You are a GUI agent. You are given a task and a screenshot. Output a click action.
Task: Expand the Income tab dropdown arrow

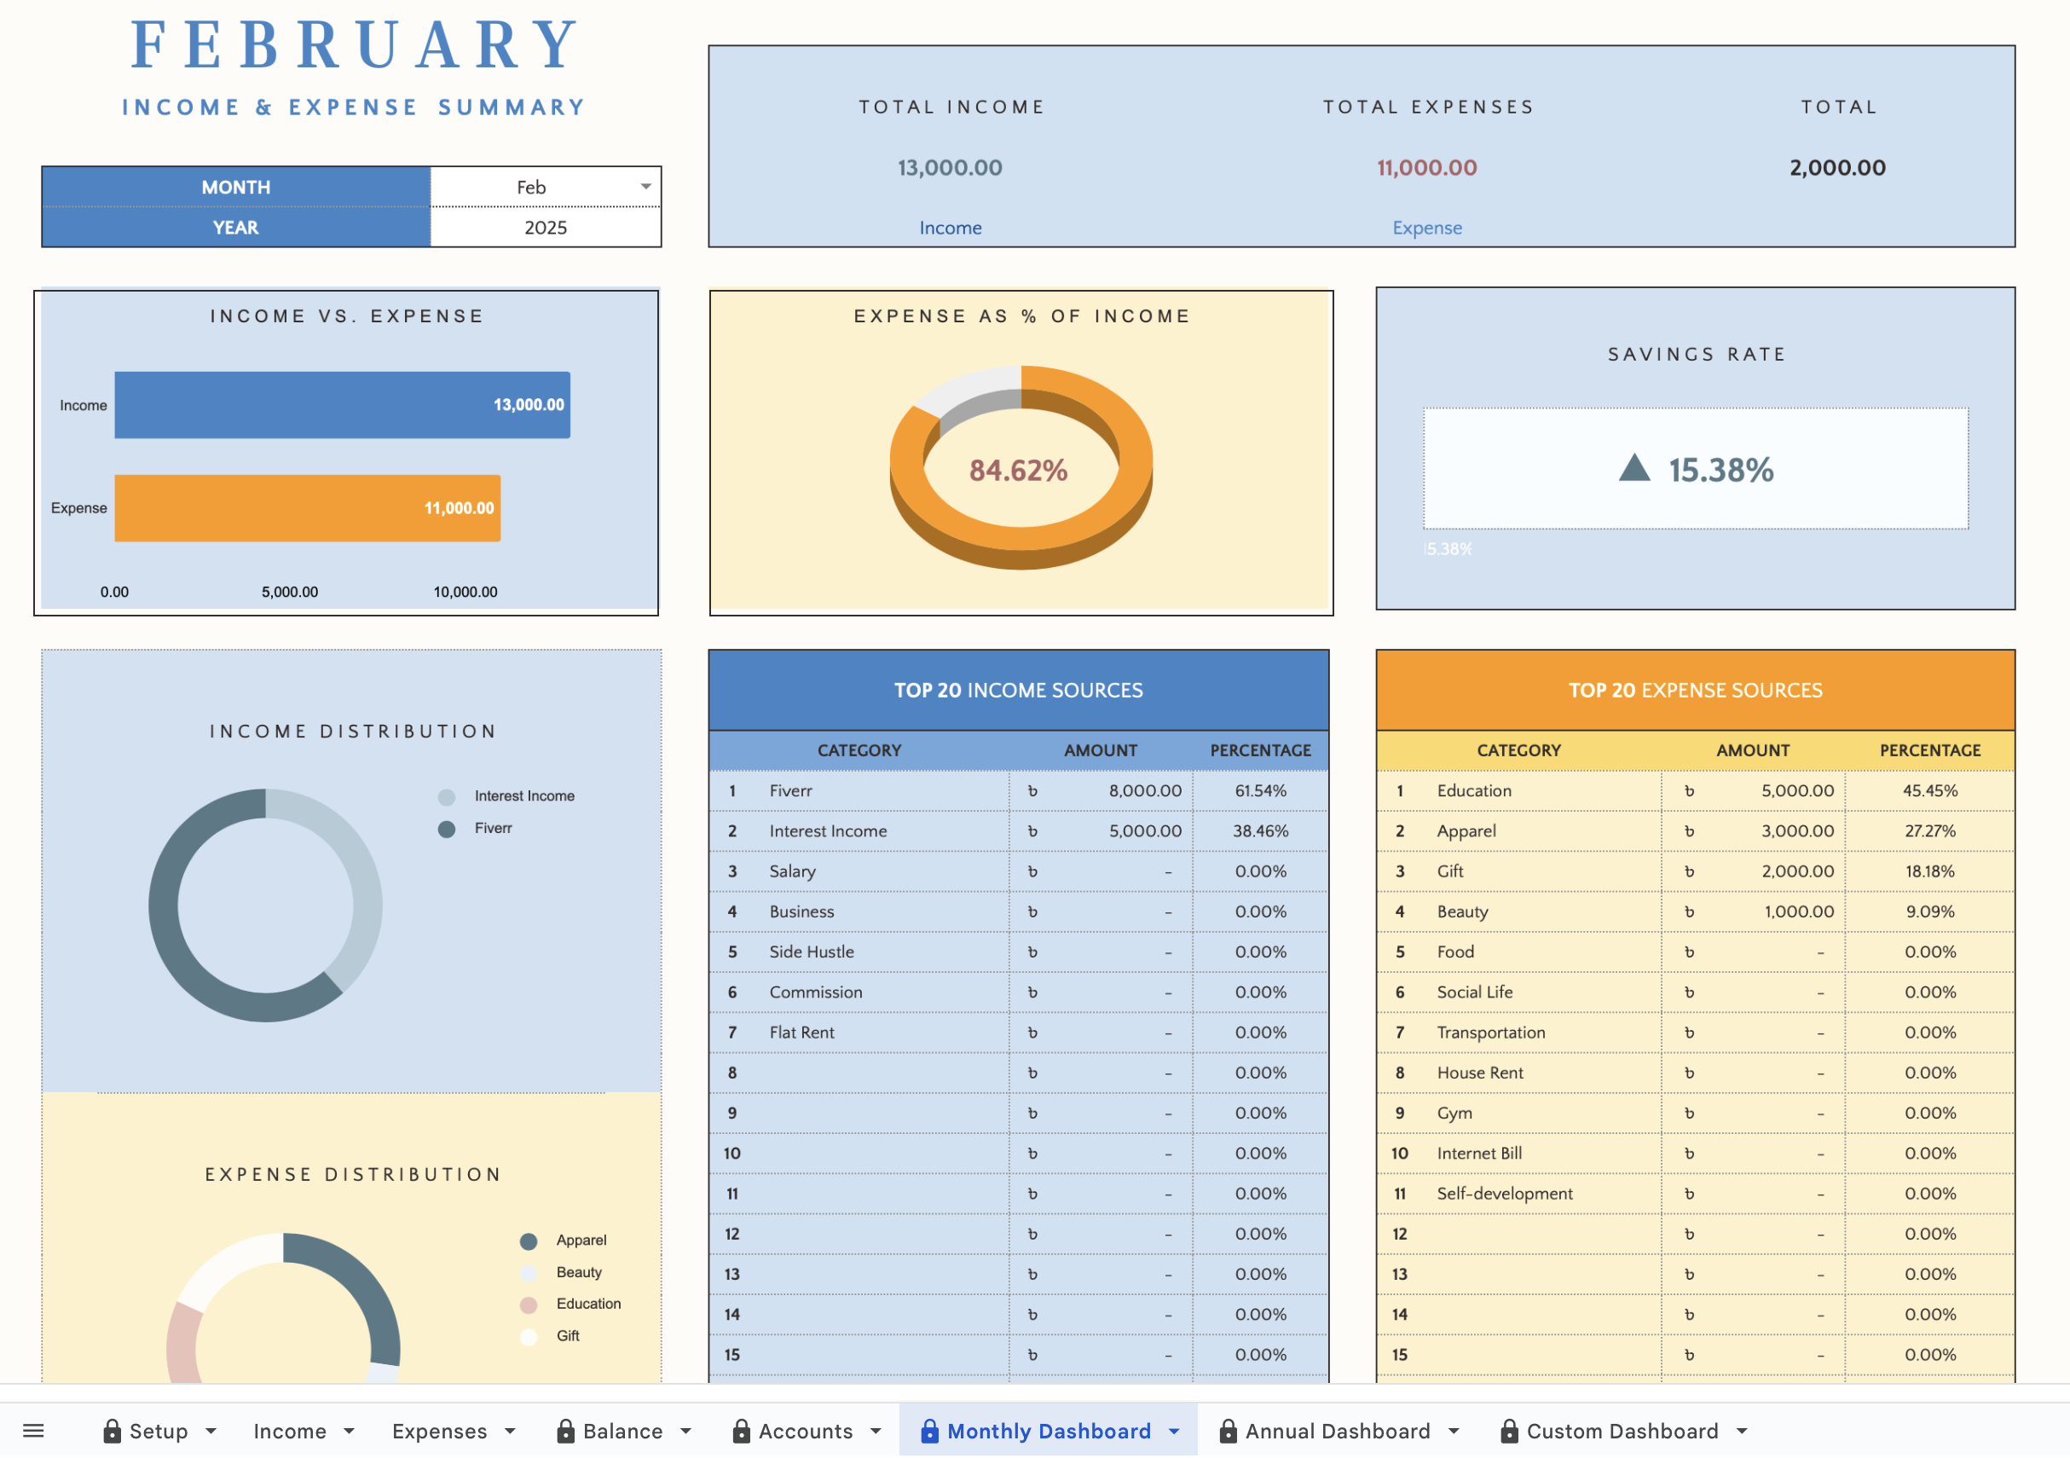pyautogui.click(x=349, y=1431)
